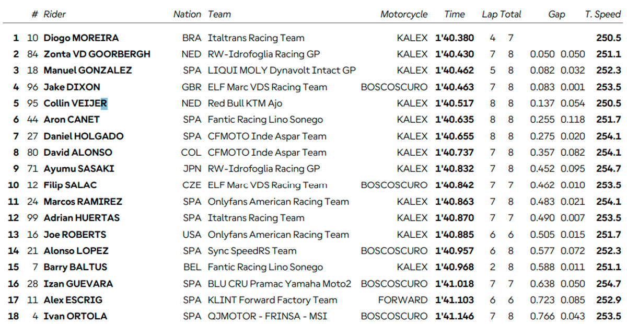Click Zonta VD GOORBERGH's name
Image resolution: width=627 pixels, height=324 pixels.
click(x=97, y=54)
